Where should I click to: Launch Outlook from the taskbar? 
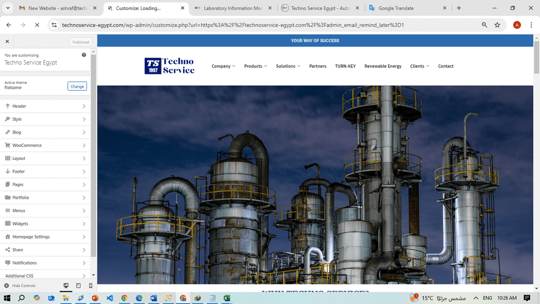tap(51, 298)
